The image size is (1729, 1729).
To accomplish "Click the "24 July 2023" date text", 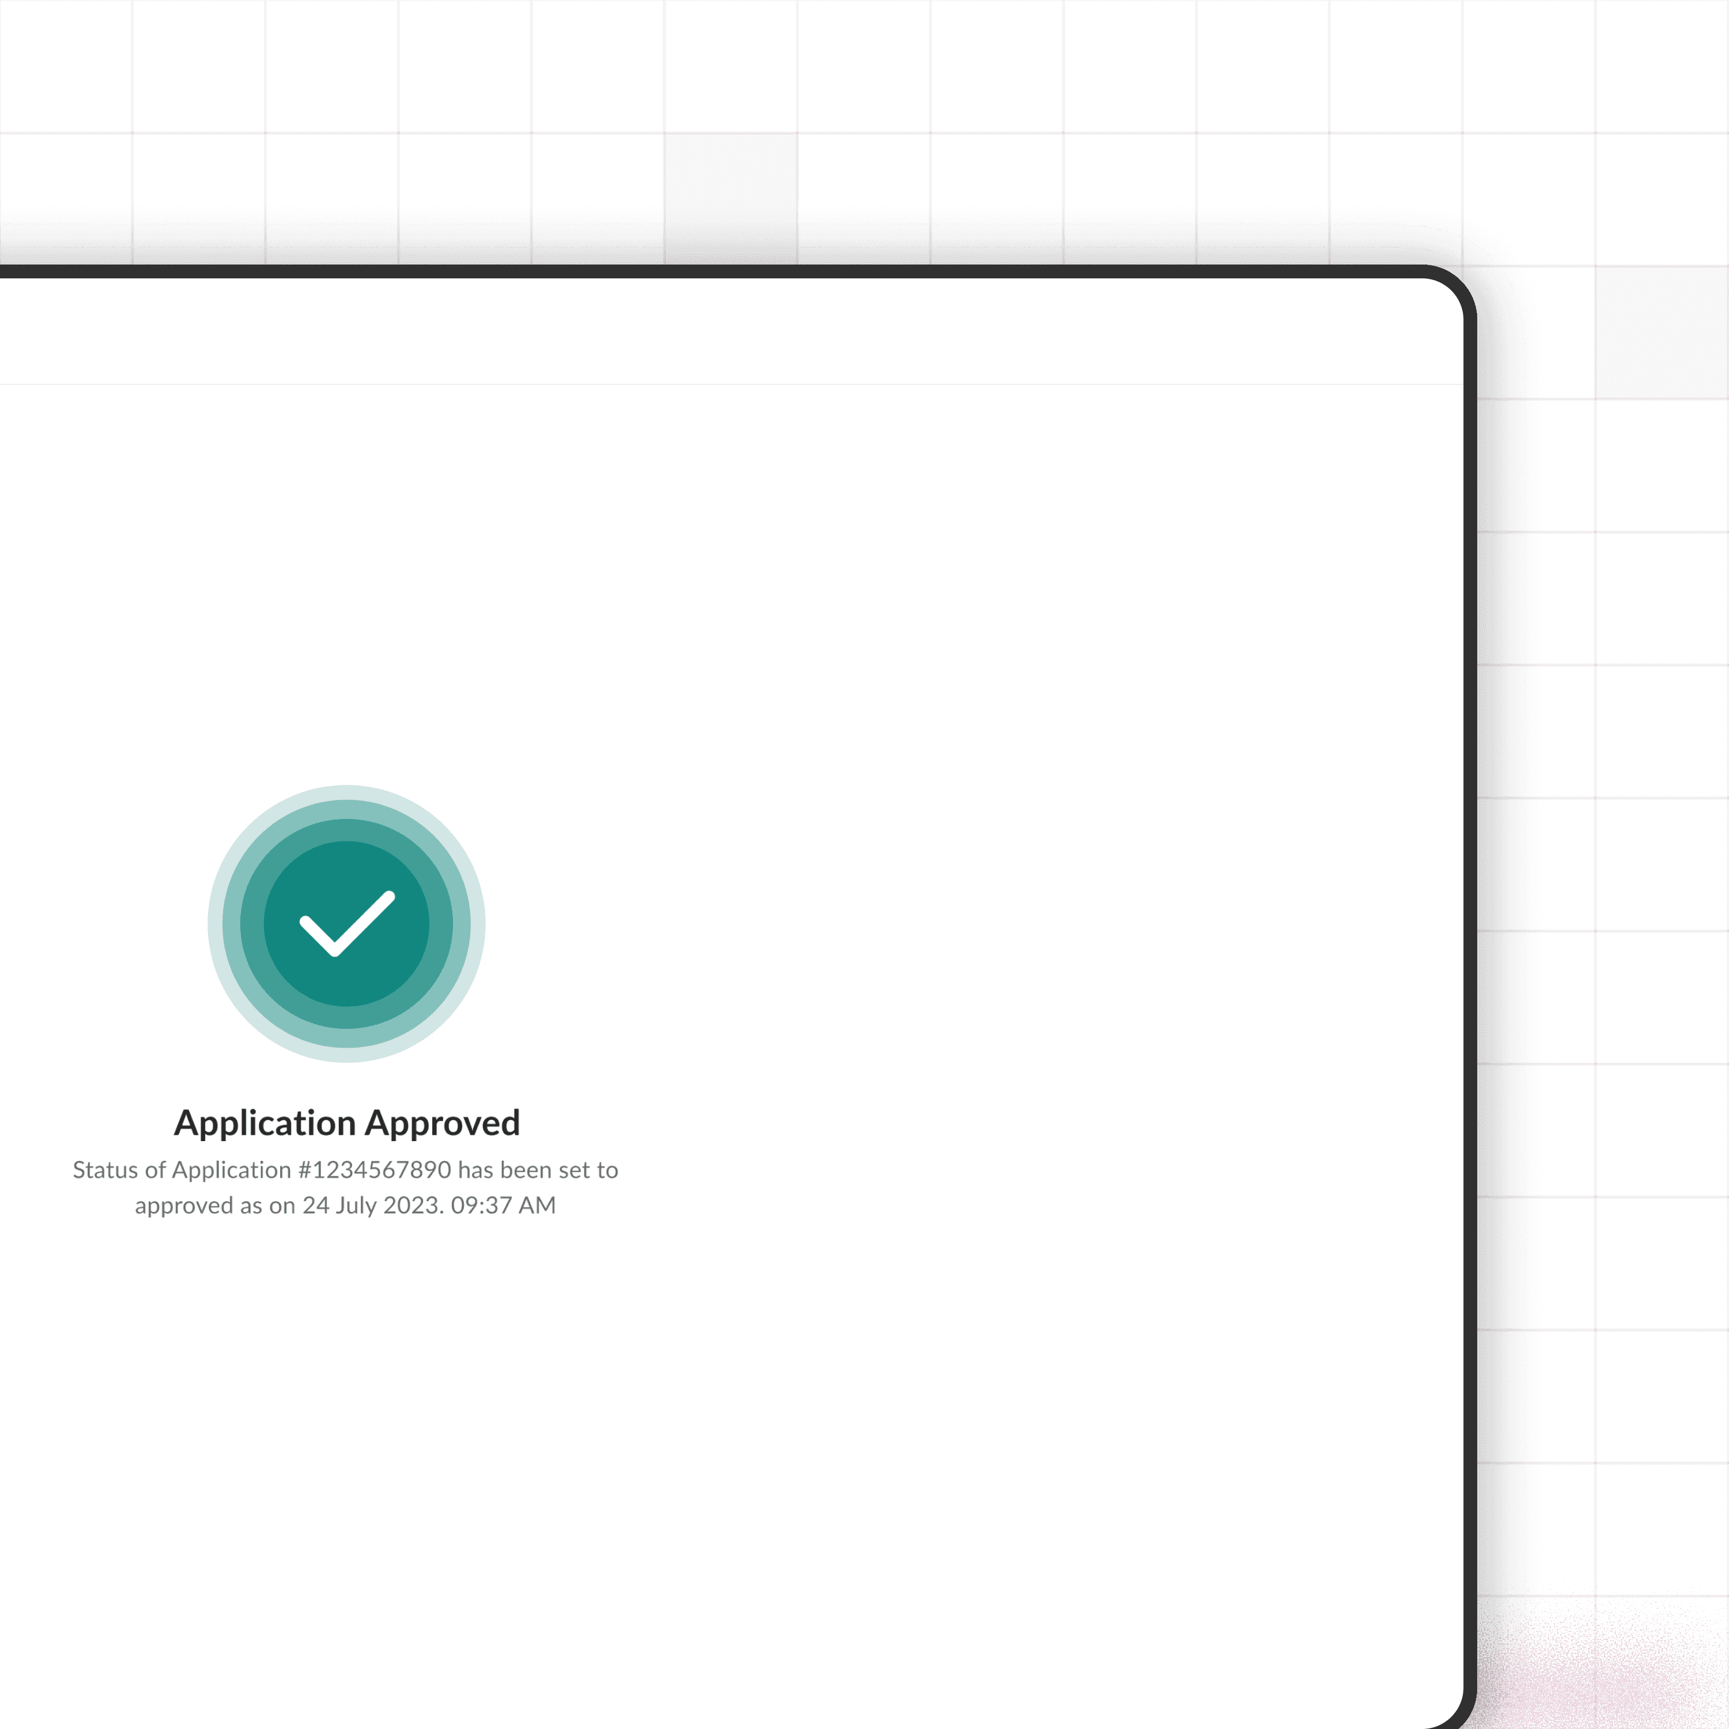I will 372,1205.
